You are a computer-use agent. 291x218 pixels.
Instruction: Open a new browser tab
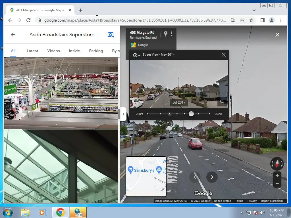click(80, 10)
